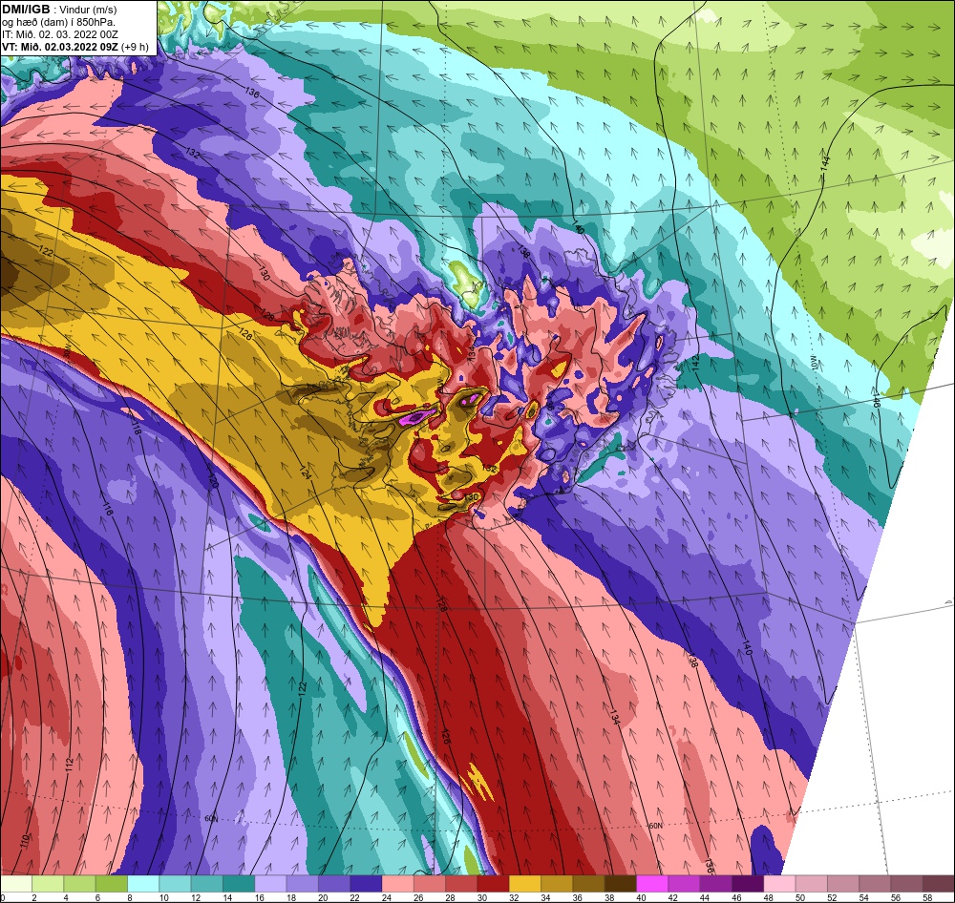Select the dark mauve 56–58 m/s legend swatch
The height and width of the screenshot is (903, 955).
907,884
